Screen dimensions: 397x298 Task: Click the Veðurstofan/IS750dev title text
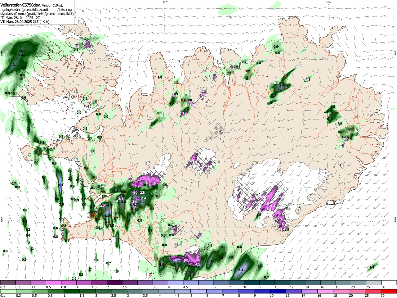tap(20, 6)
